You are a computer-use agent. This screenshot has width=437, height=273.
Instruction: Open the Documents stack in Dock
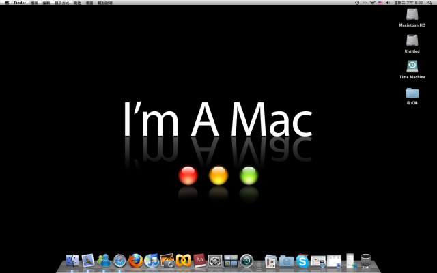click(270, 261)
